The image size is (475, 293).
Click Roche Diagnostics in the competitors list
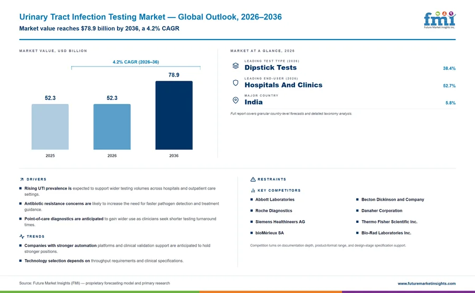(x=273, y=211)
